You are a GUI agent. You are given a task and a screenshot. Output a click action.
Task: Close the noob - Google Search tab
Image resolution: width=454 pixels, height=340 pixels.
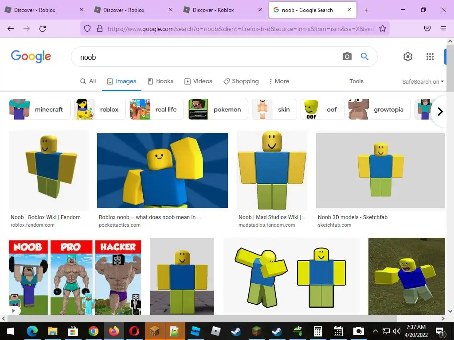pyautogui.click(x=349, y=10)
